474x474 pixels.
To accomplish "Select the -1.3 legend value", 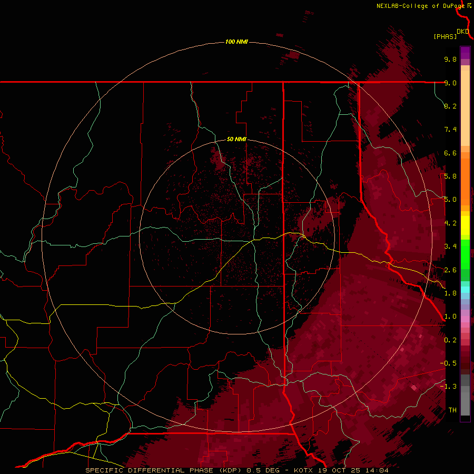I will (x=448, y=387).
